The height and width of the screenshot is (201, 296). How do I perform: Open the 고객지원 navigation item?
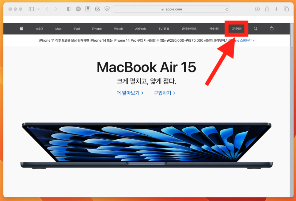(x=237, y=29)
